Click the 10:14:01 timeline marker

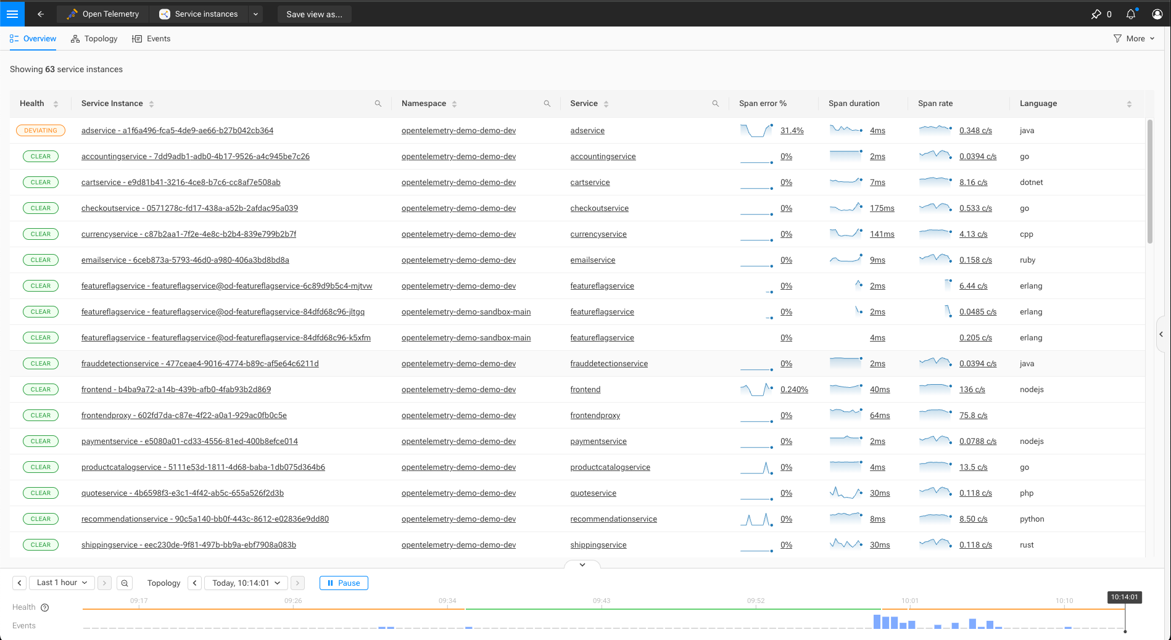(1124, 597)
